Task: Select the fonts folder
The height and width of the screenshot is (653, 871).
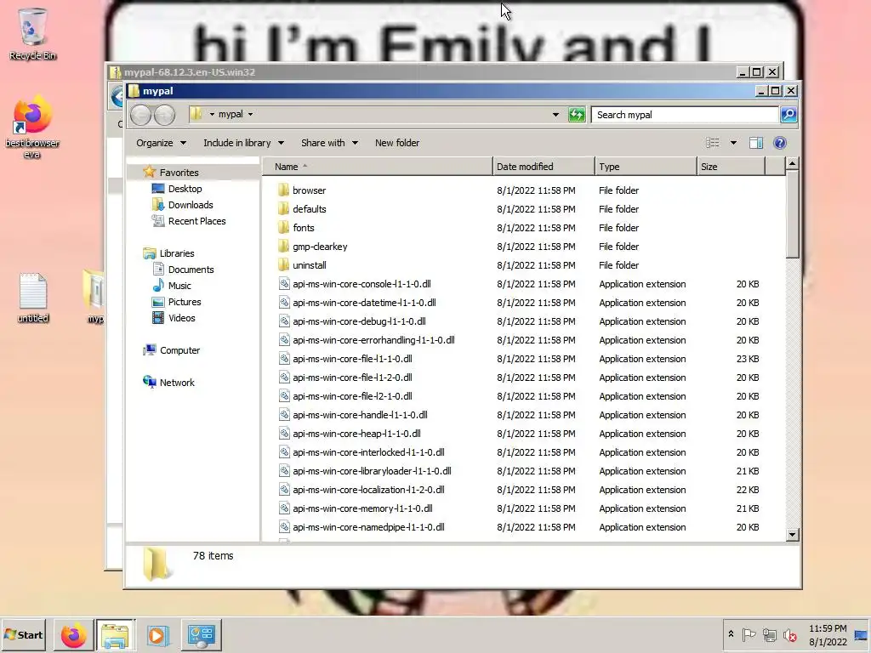Action: coord(304,228)
